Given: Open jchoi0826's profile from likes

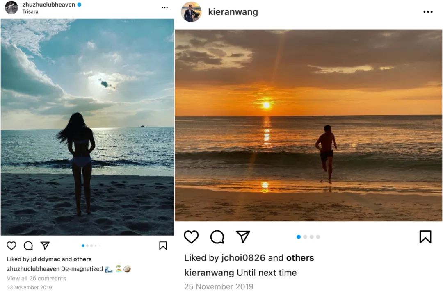Looking at the screenshot, I should point(243,258).
